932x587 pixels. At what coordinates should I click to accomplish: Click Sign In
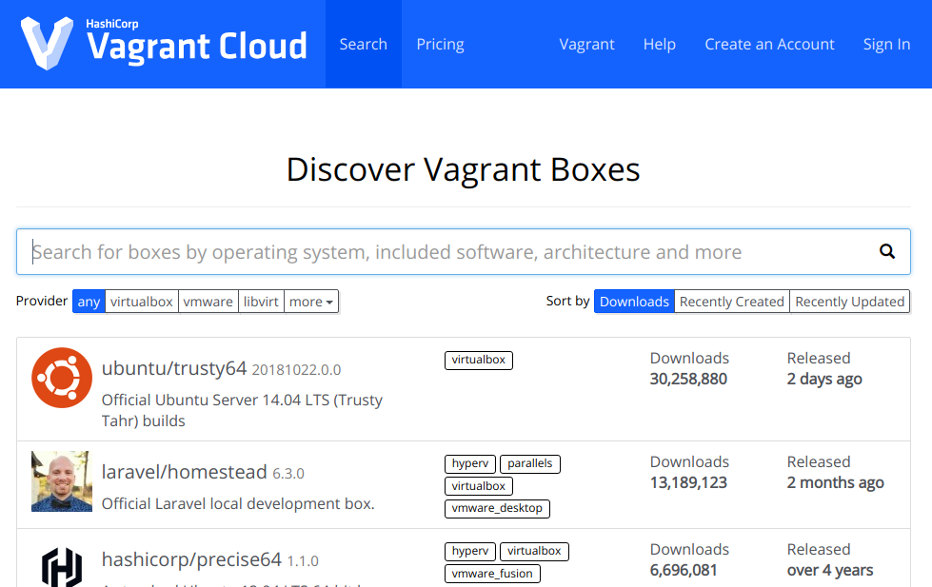(886, 44)
